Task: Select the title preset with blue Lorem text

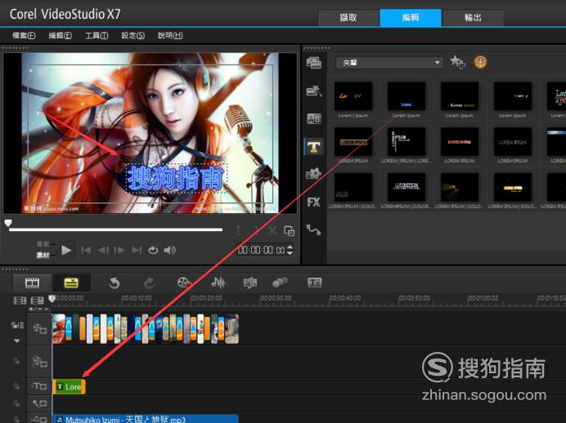Action: 406,96
